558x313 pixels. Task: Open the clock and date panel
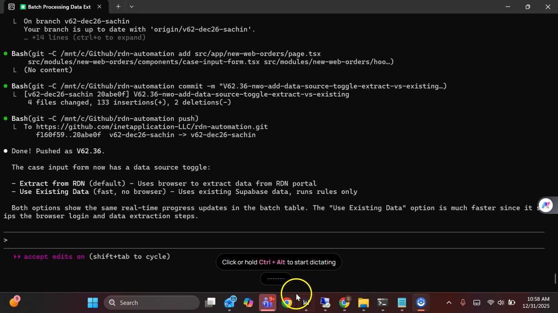click(538, 303)
